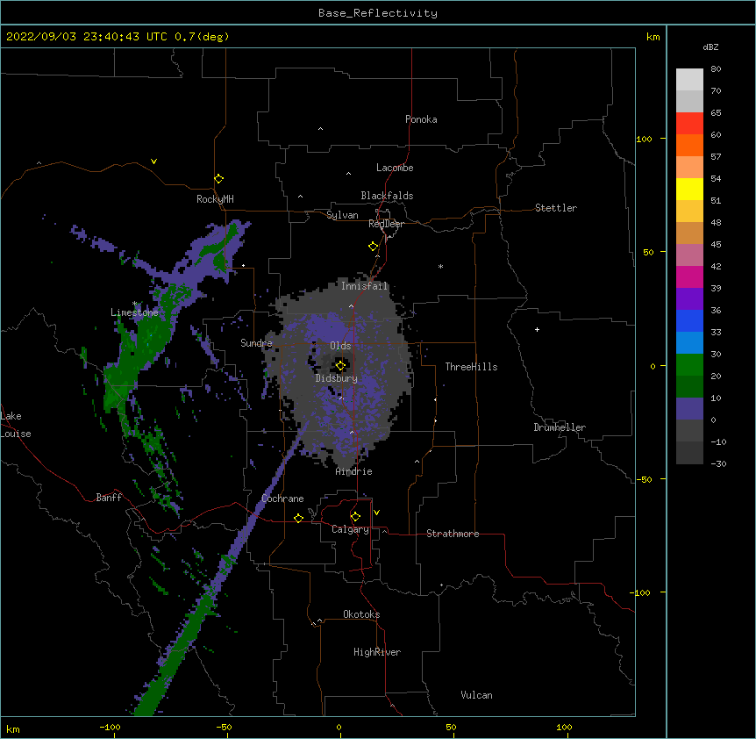Click the yellow marker on Calgary

[355, 517]
